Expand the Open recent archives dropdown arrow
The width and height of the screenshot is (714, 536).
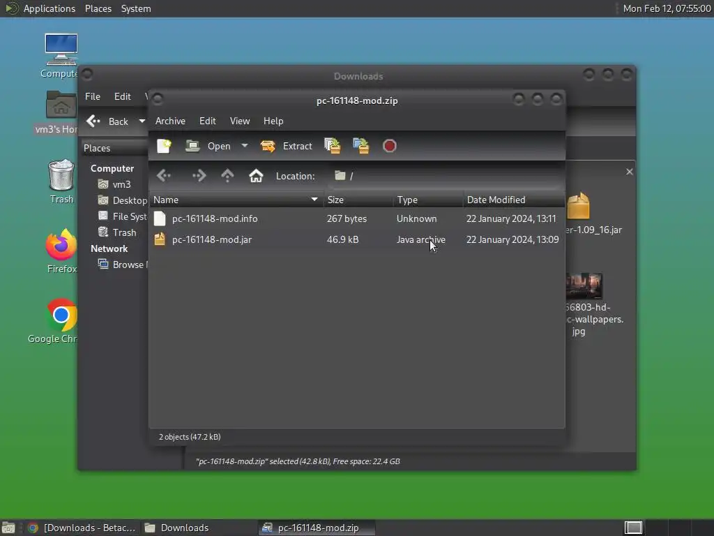[245, 147]
